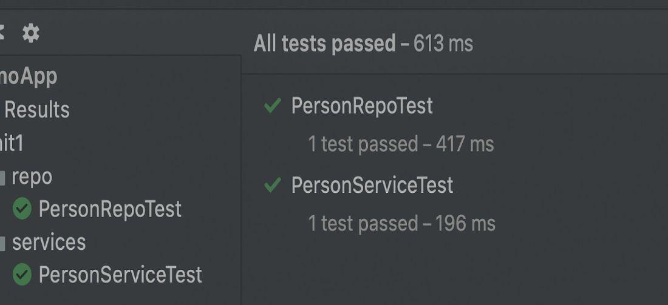Select PersonServiceTest in the test tree
The height and width of the screenshot is (305, 668).
coord(120,275)
